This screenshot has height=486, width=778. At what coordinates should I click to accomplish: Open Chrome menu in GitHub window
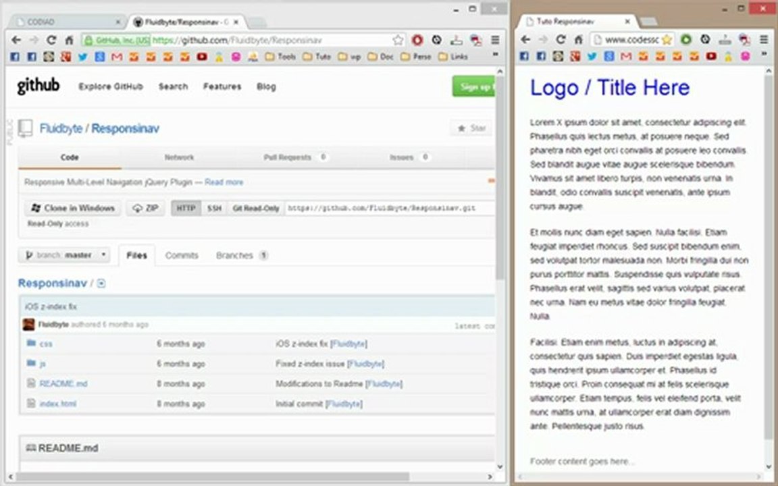pyautogui.click(x=495, y=40)
